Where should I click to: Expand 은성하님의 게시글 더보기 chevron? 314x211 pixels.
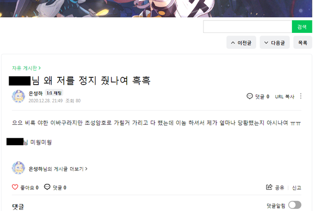click(86, 169)
